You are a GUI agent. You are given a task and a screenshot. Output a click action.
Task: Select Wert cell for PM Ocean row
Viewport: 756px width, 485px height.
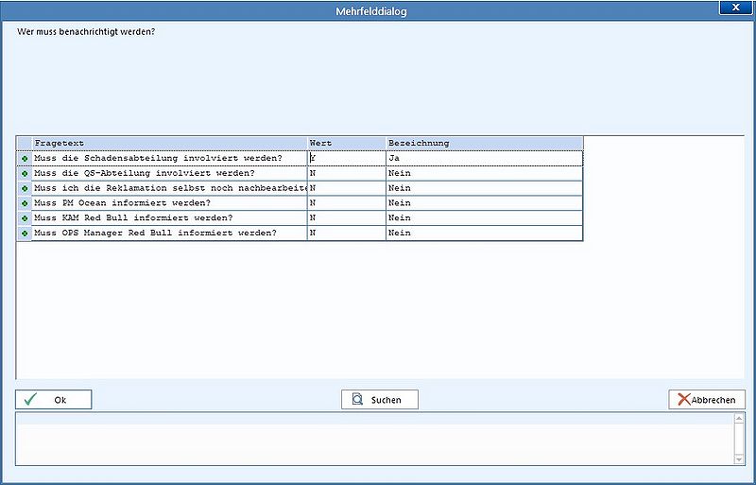click(x=347, y=203)
